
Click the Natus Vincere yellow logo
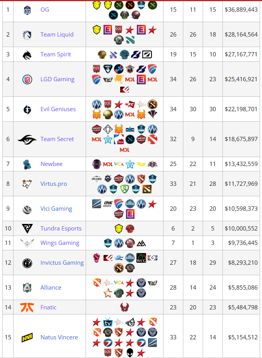click(x=27, y=337)
